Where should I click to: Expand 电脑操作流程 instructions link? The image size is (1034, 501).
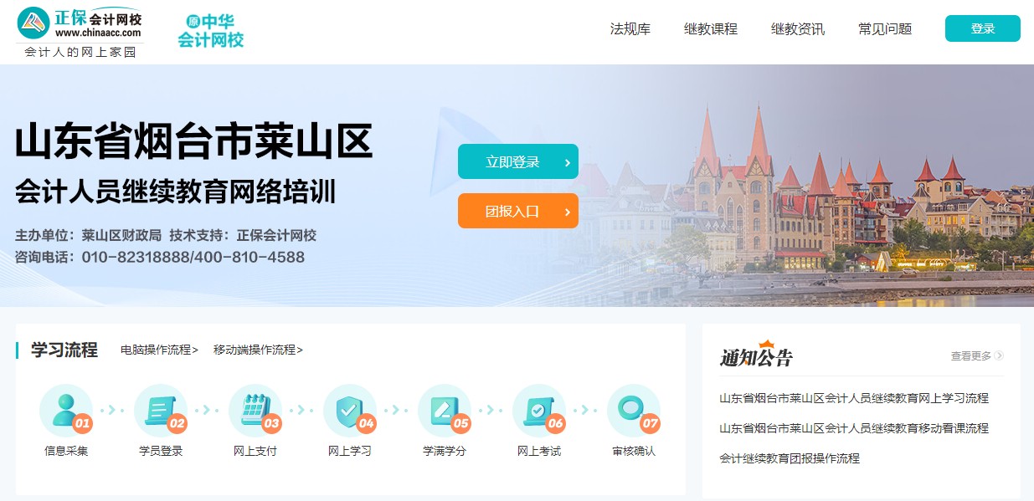pos(159,350)
